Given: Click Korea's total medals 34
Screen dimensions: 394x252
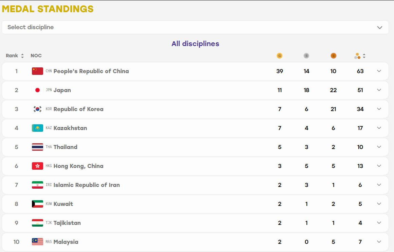Looking at the screenshot, I should click(360, 109).
